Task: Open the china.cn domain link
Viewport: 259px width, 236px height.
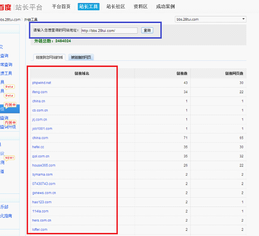Action: [38, 101]
